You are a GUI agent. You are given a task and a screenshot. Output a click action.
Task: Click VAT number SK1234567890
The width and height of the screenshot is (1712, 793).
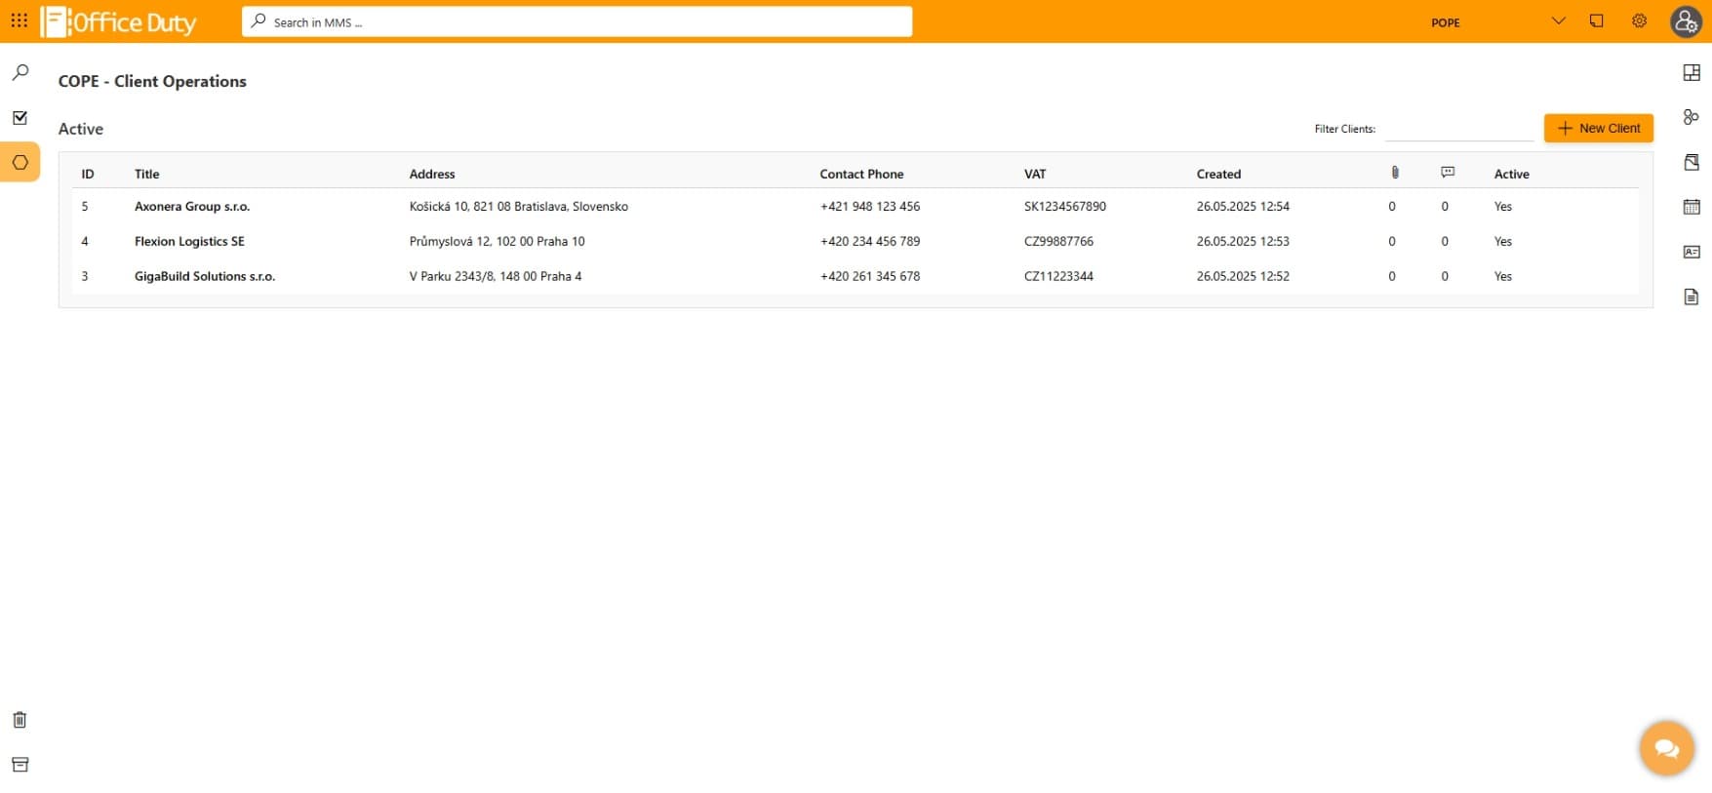[1065, 206]
